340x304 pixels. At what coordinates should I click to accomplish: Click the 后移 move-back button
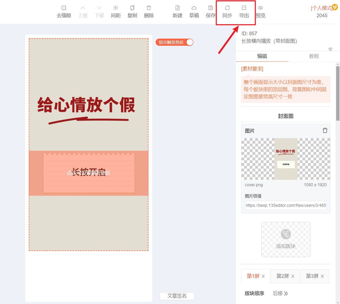tap(280, 293)
